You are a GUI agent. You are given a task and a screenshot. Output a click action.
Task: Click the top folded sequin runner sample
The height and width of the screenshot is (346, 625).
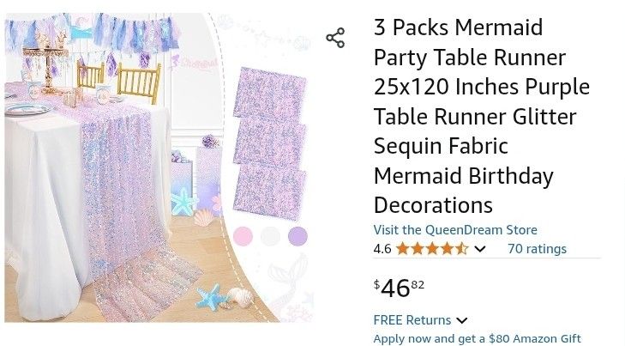pyautogui.click(x=270, y=94)
